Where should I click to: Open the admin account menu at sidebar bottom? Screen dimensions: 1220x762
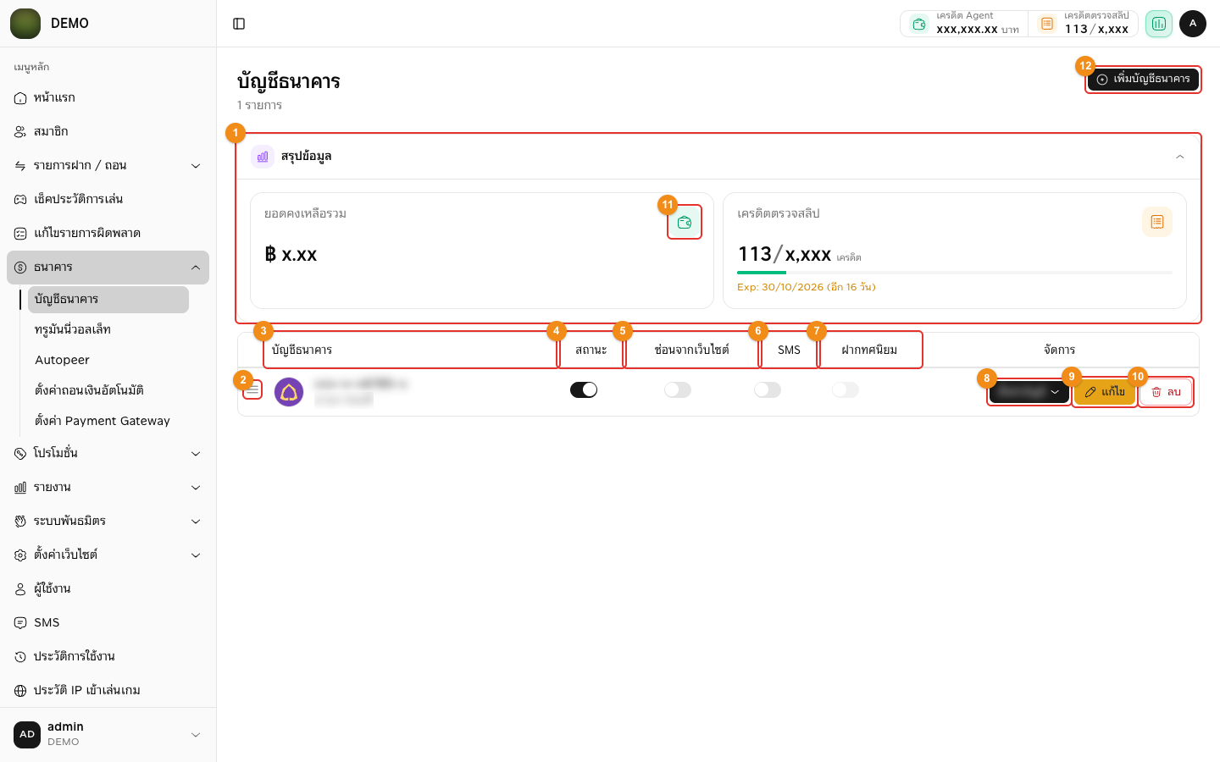[x=108, y=735]
